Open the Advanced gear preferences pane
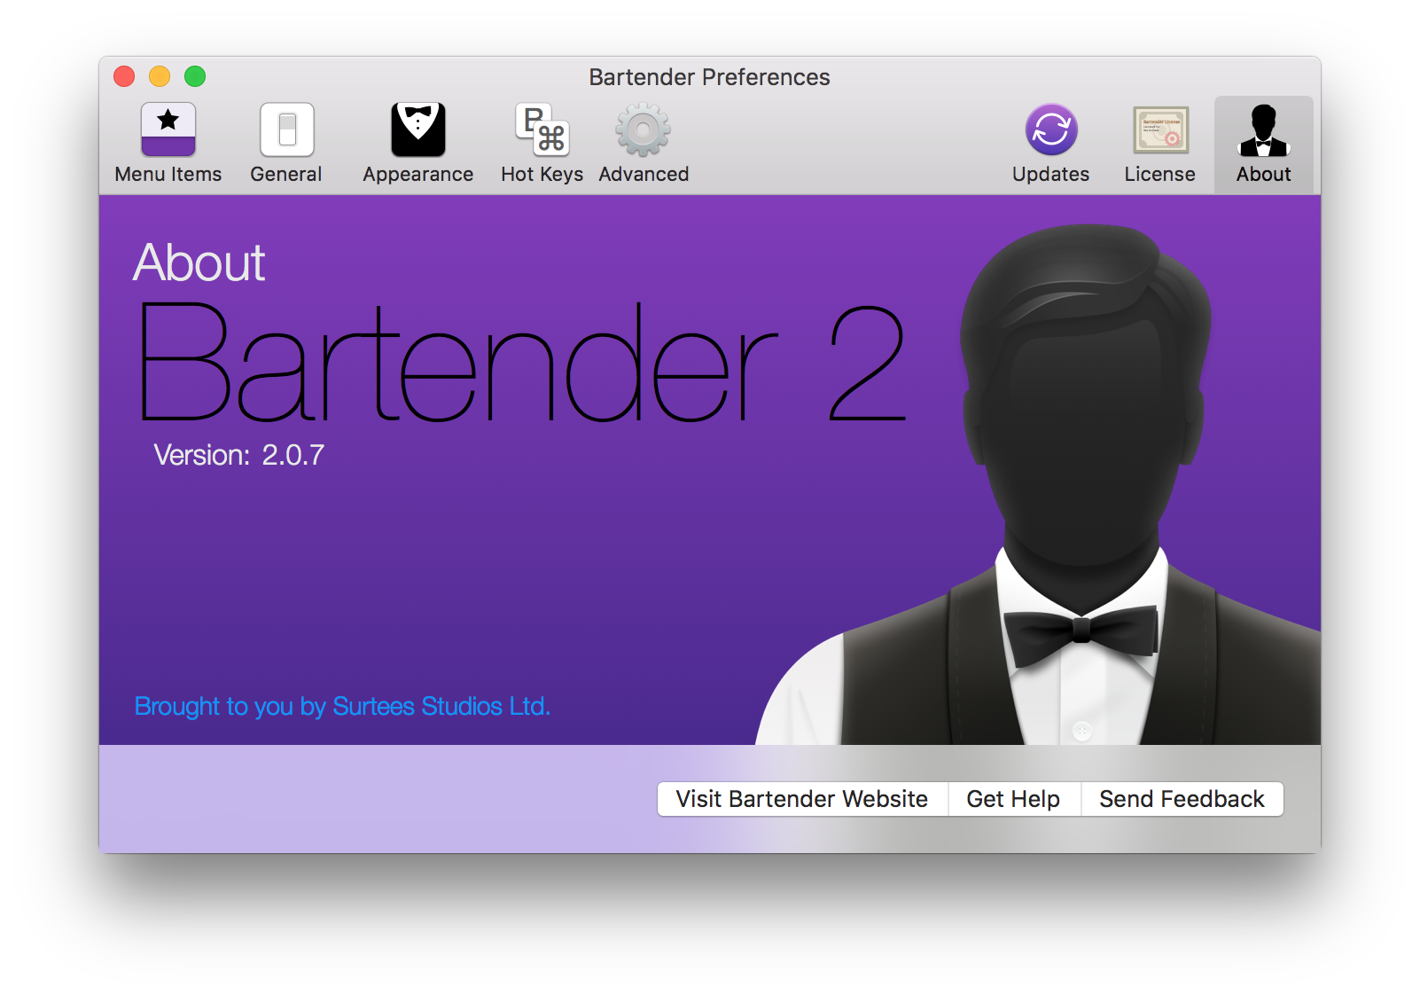 click(x=644, y=144)
